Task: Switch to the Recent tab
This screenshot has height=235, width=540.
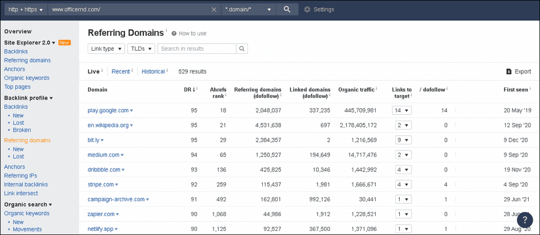Action: 121,72
